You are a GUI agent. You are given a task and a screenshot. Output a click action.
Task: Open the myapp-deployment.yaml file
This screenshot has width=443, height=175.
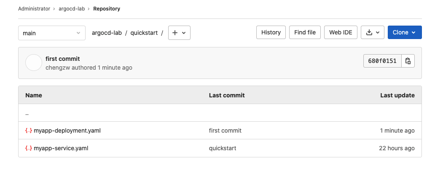click(67, 131)
